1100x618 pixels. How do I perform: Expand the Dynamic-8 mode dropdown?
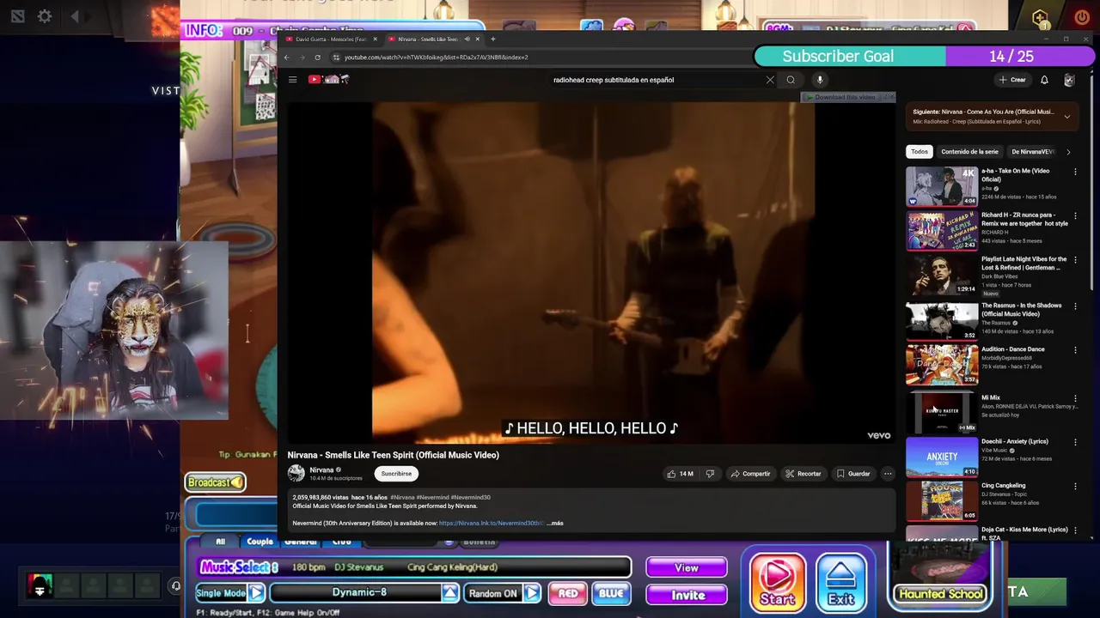pos(450,593)
